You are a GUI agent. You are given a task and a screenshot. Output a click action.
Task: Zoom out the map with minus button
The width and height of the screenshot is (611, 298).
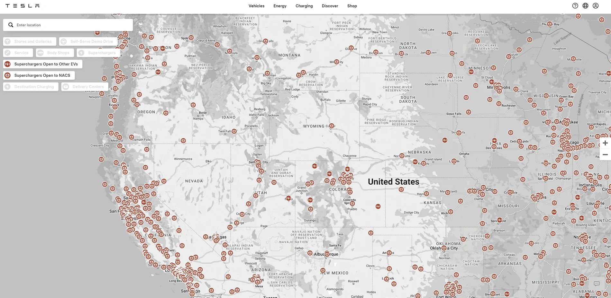pos(605,154)
